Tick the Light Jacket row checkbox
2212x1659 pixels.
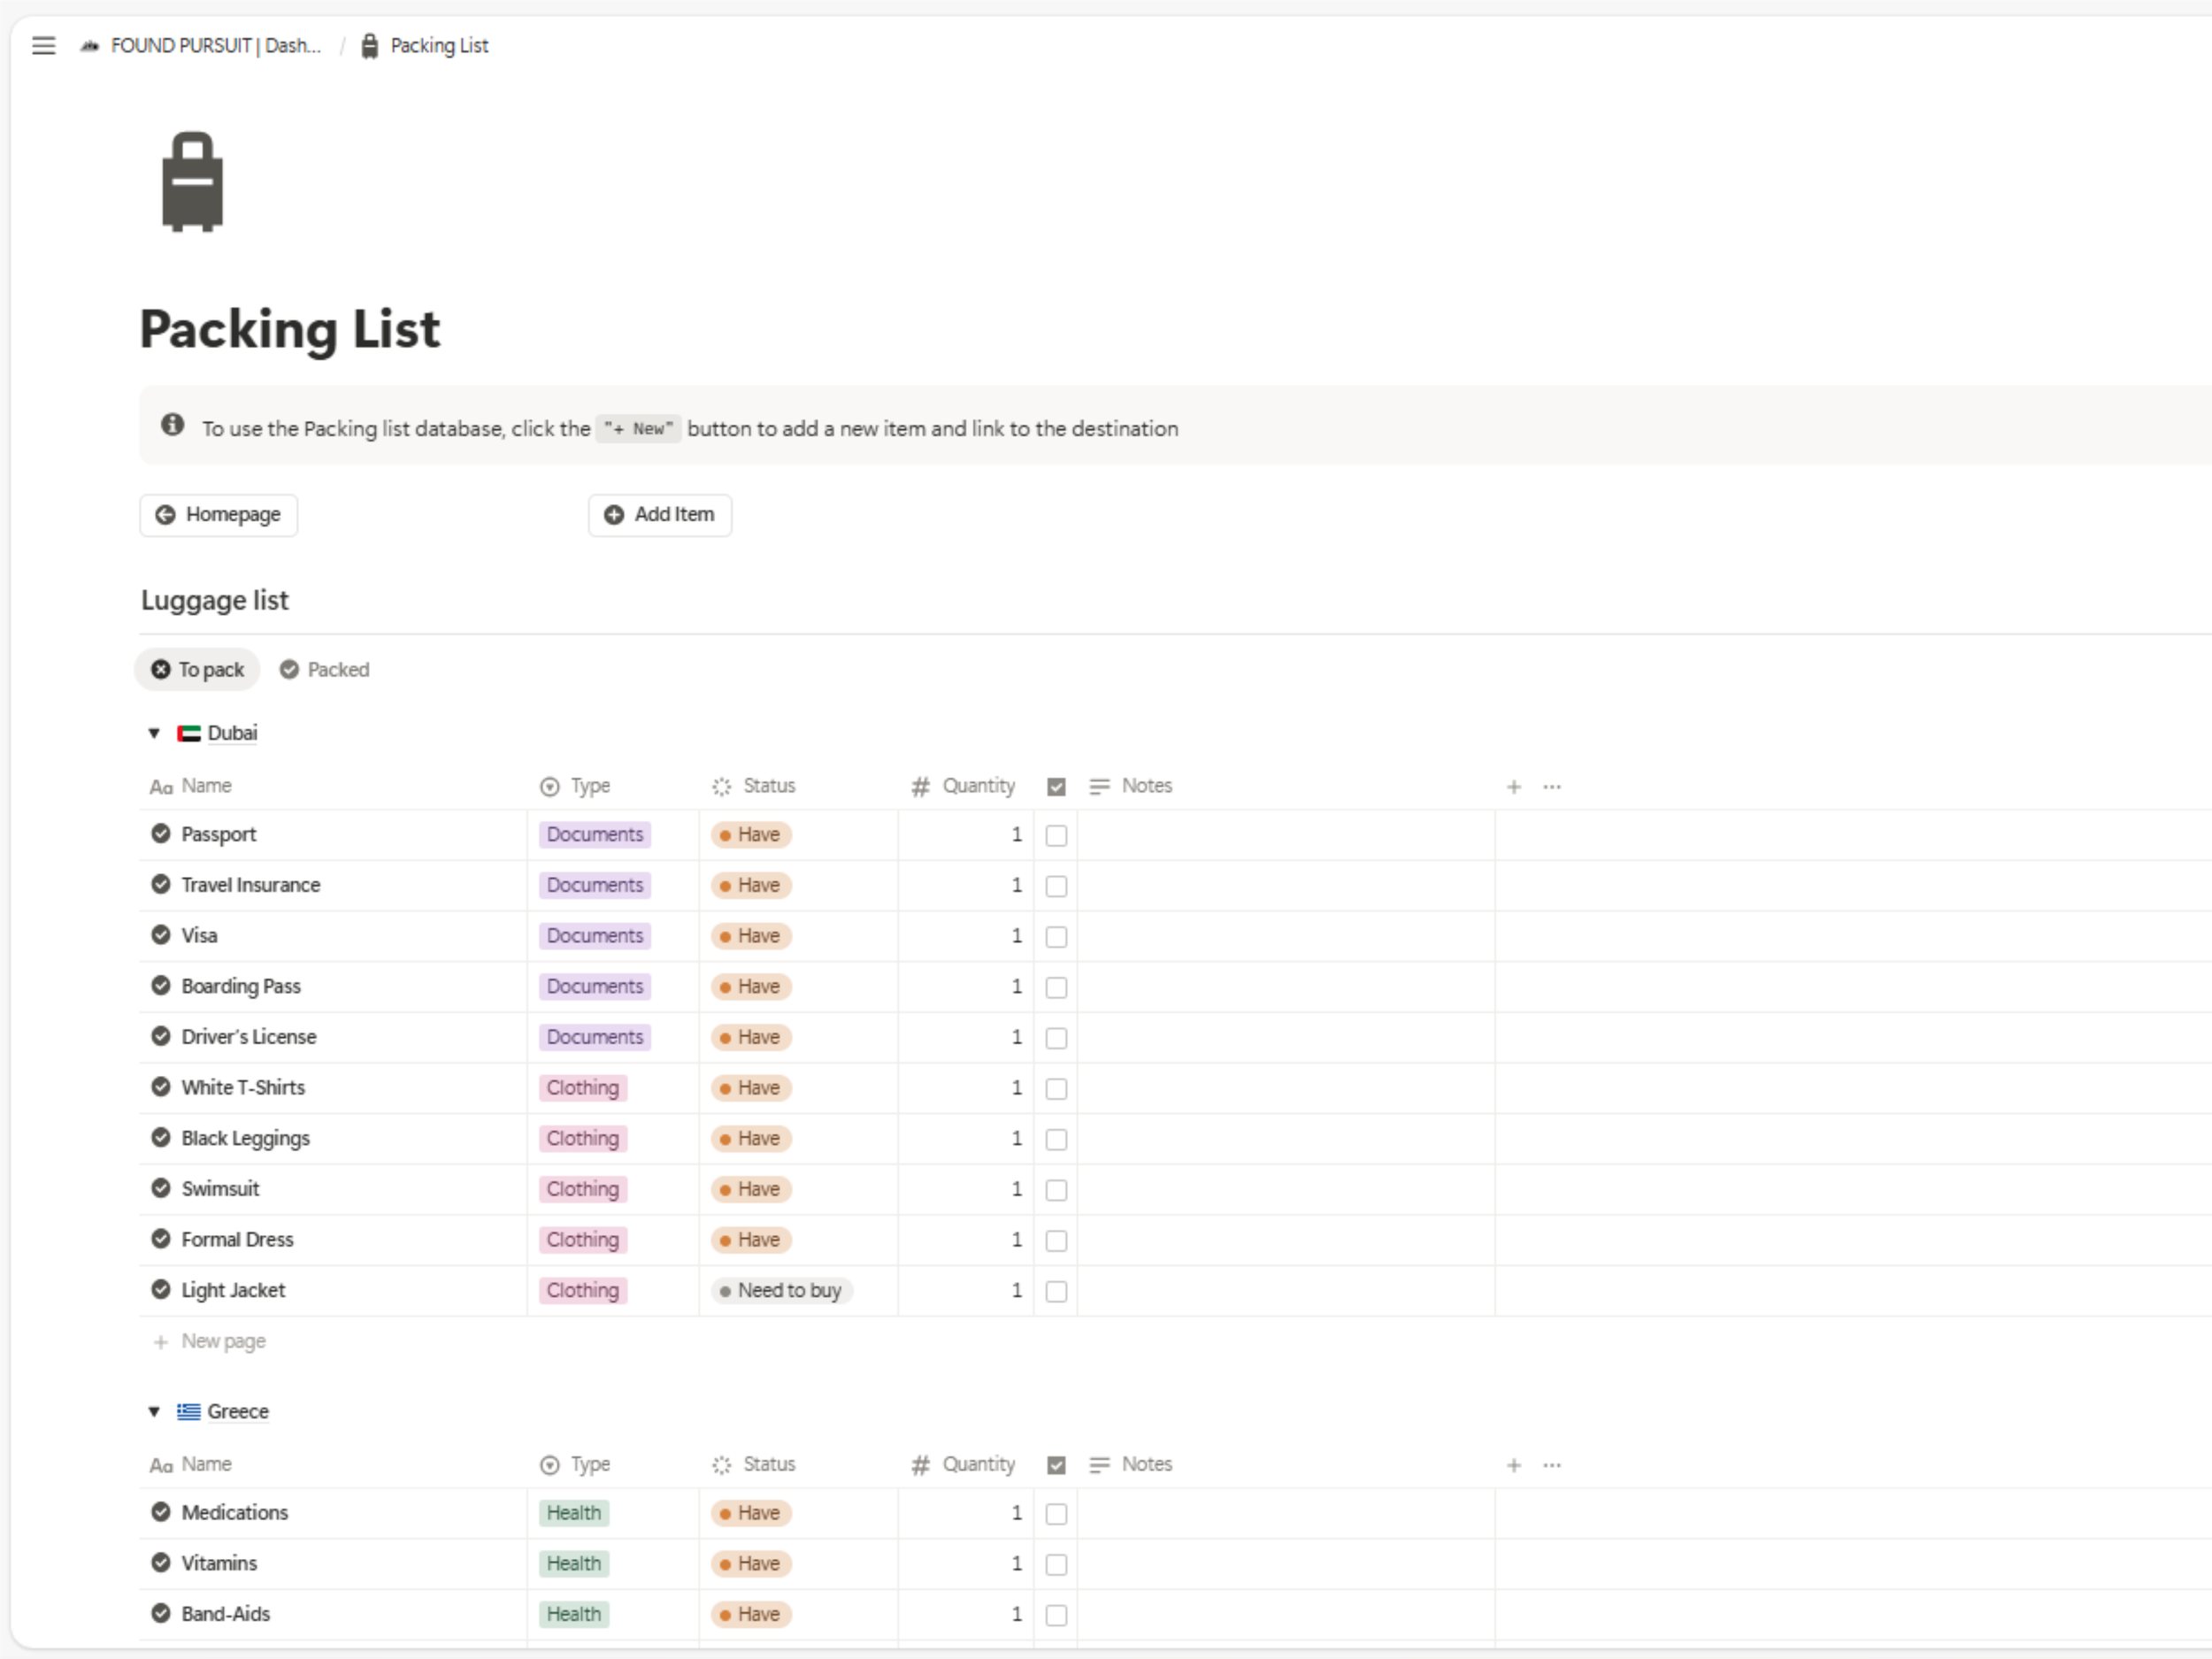point(1056,1291)
